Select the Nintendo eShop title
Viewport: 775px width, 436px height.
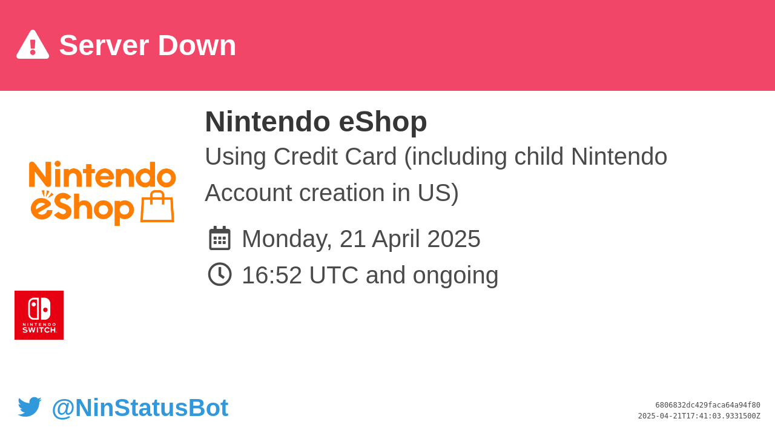pyautogui.click(x=316, y=121)
